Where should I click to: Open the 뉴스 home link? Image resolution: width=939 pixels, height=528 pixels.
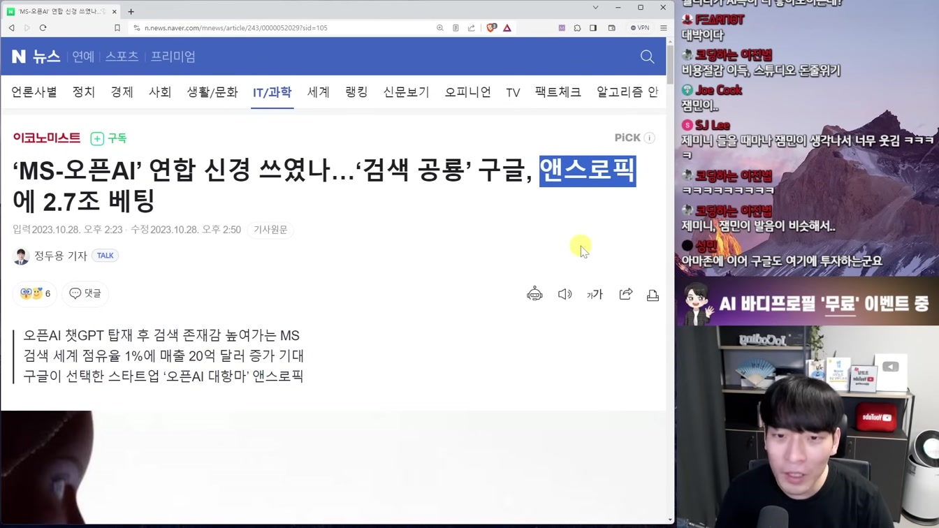(x=46, y=57)
